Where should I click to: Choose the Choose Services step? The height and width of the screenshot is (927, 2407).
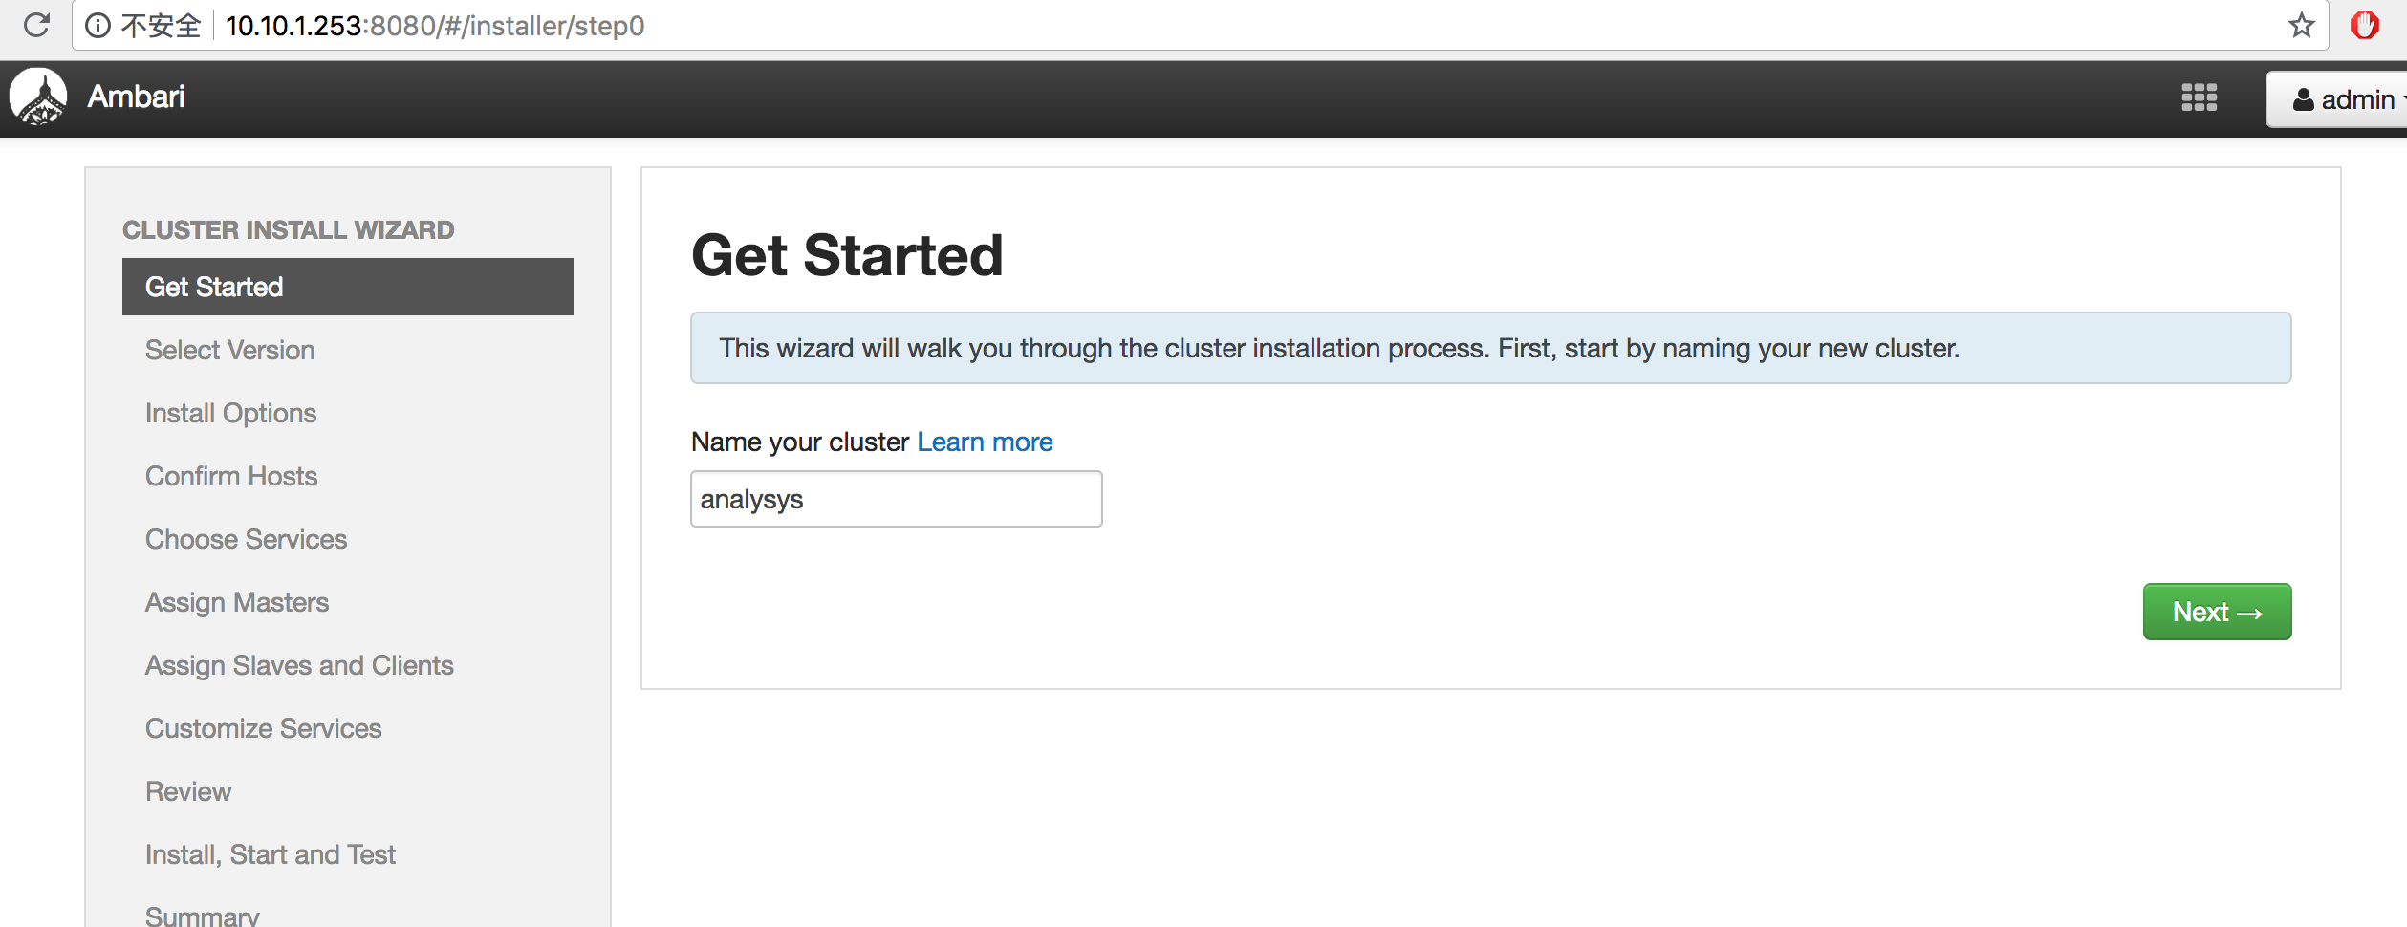click(x=246, y=539)
